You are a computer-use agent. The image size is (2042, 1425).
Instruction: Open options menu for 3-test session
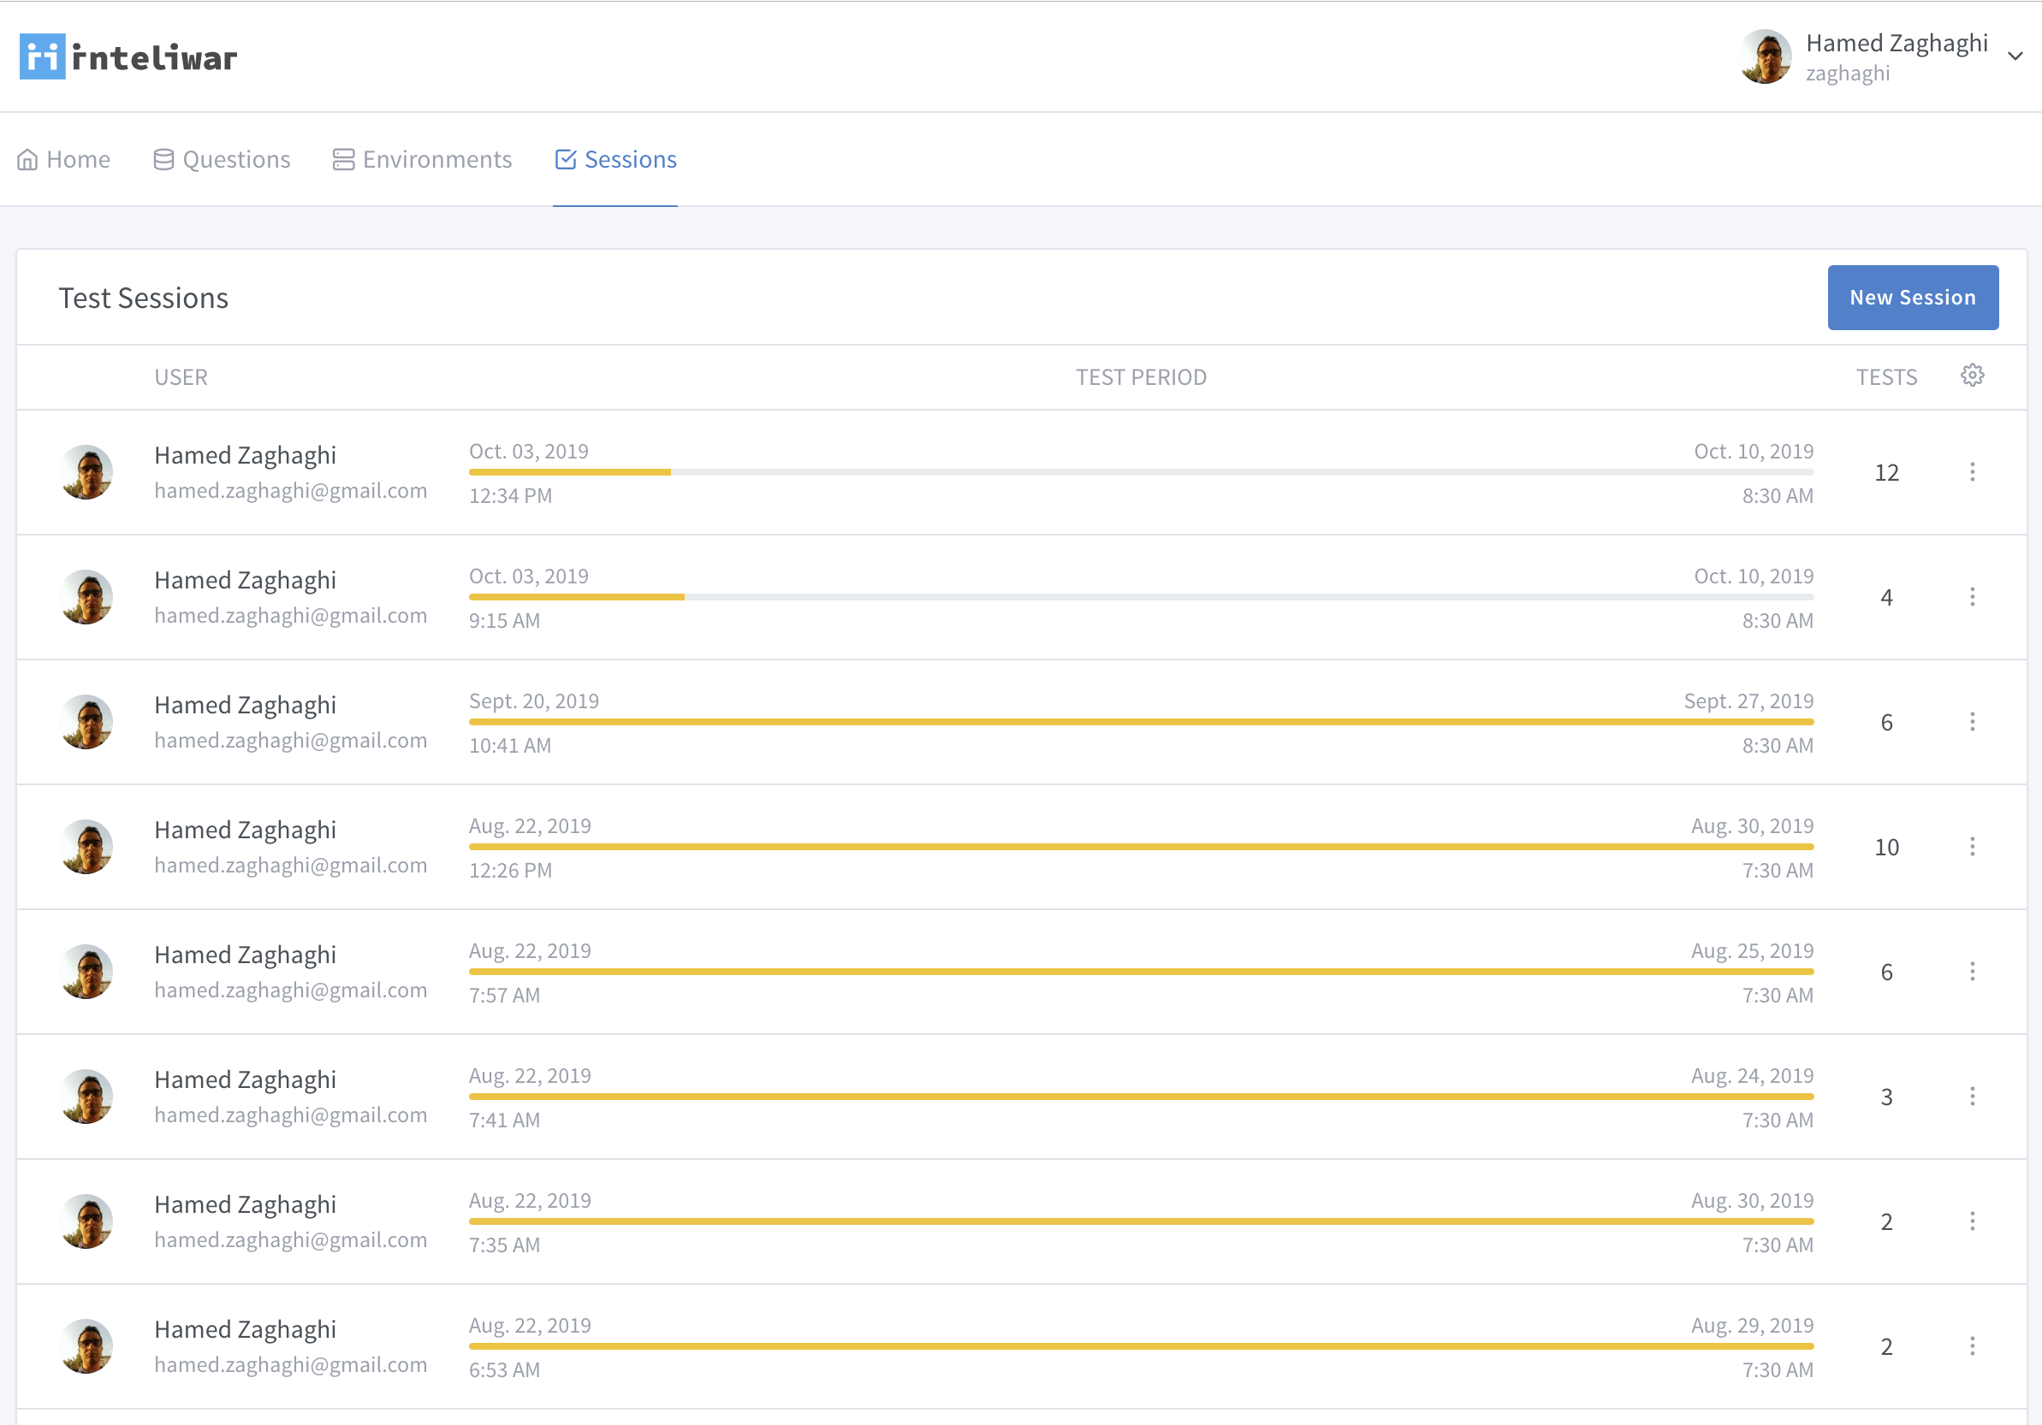click(1972, 1096)
